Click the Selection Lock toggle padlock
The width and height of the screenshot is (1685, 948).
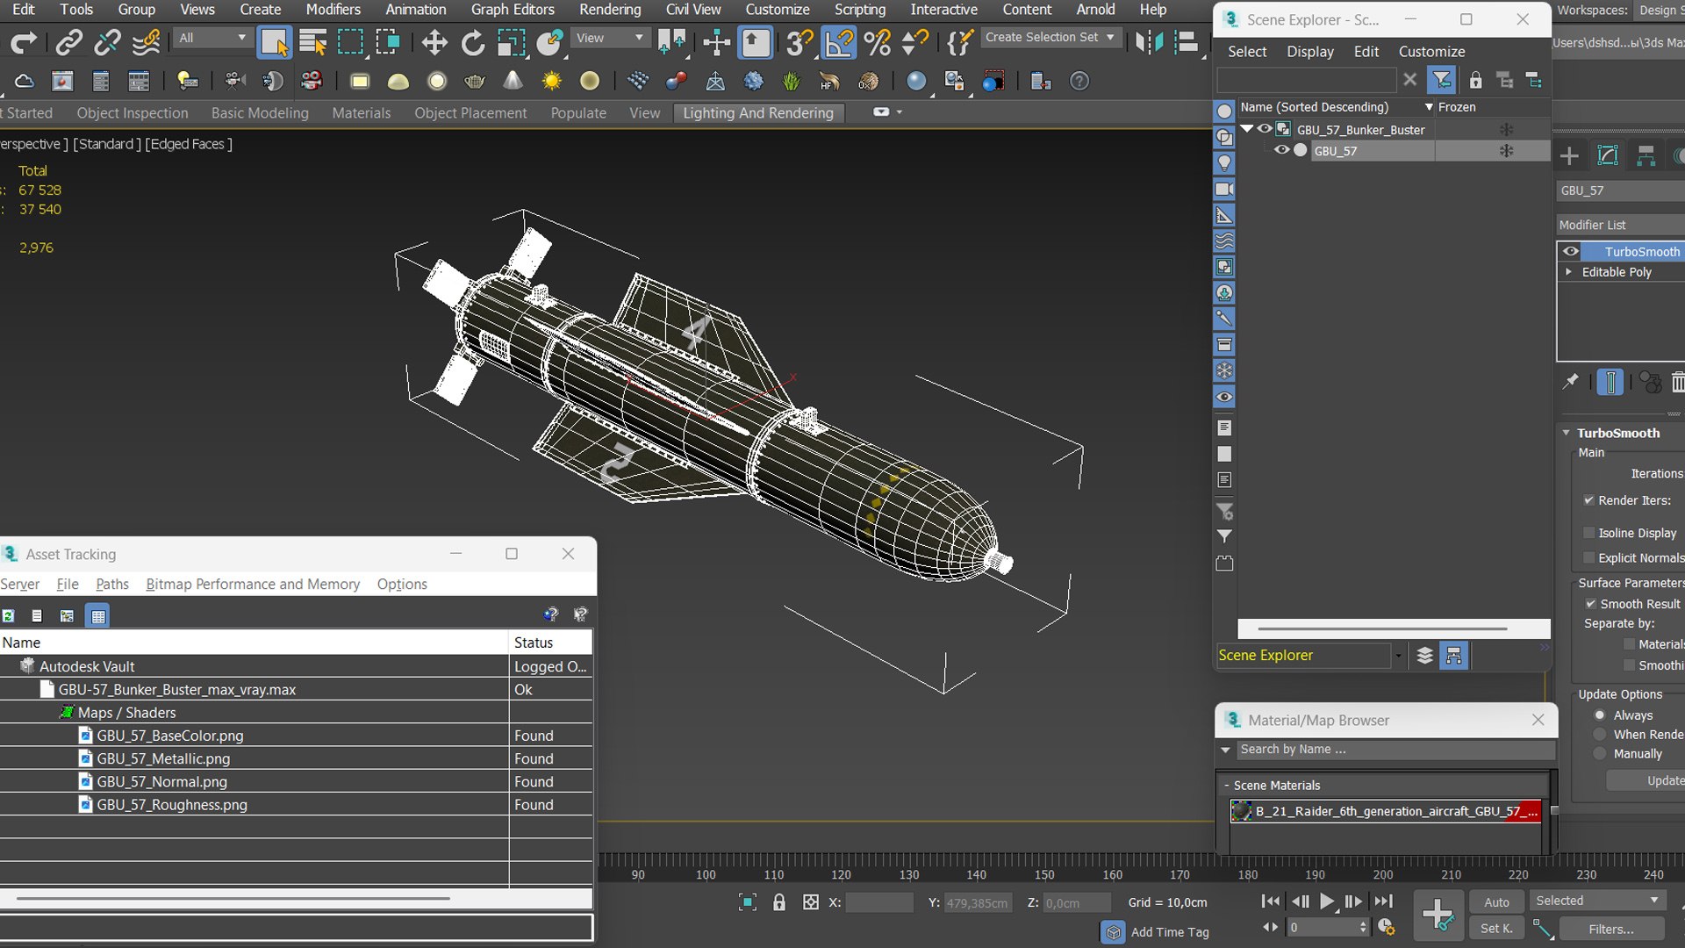tap(779, 902)
